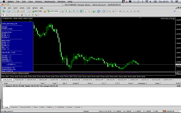Image resolution: width=181 pixels, height=113 pixels.
Task: Open the Charts menu
Action: click(x=22, y=8)
